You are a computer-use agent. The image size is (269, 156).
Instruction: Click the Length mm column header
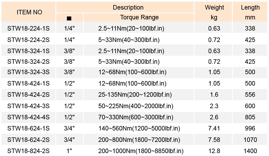point(250,12)
